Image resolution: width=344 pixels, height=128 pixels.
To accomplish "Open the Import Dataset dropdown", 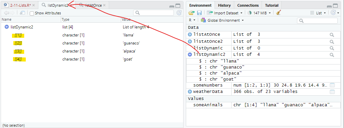I will tap(225, 13).
